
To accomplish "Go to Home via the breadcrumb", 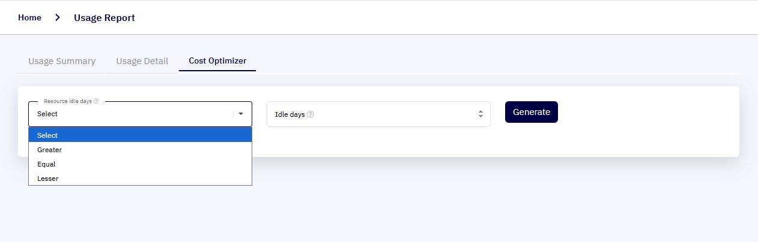I will [29, 18].
